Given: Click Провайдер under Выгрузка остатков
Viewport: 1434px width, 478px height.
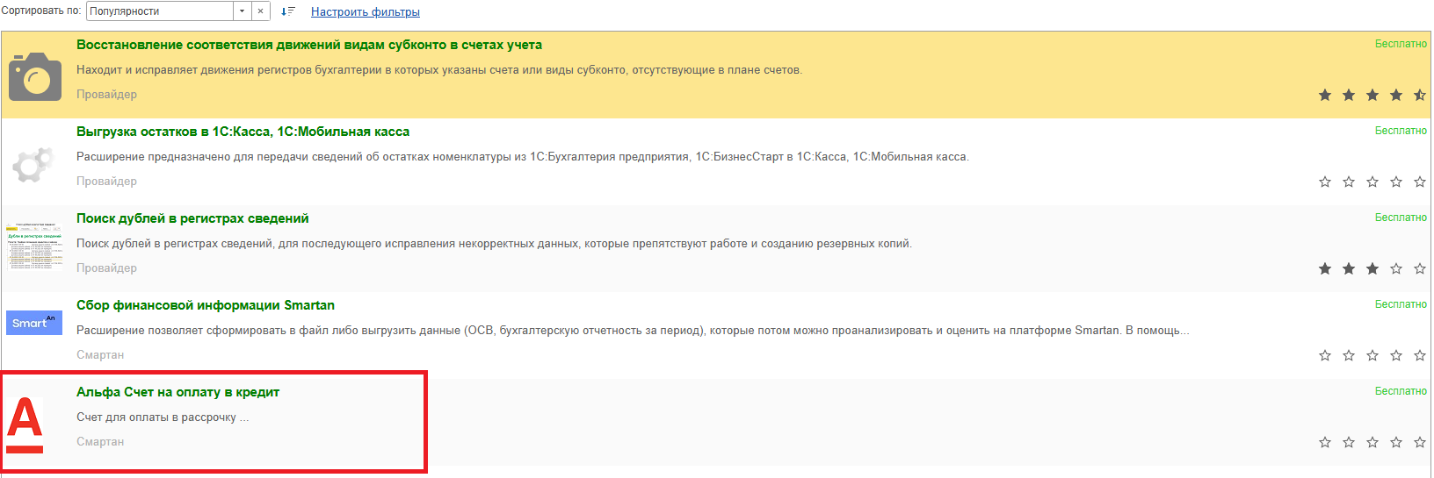Looking at the screenshot, I should pos(106,182).
